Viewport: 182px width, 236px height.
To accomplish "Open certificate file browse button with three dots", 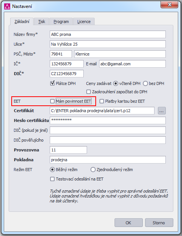I will click(x=162, y=111).
